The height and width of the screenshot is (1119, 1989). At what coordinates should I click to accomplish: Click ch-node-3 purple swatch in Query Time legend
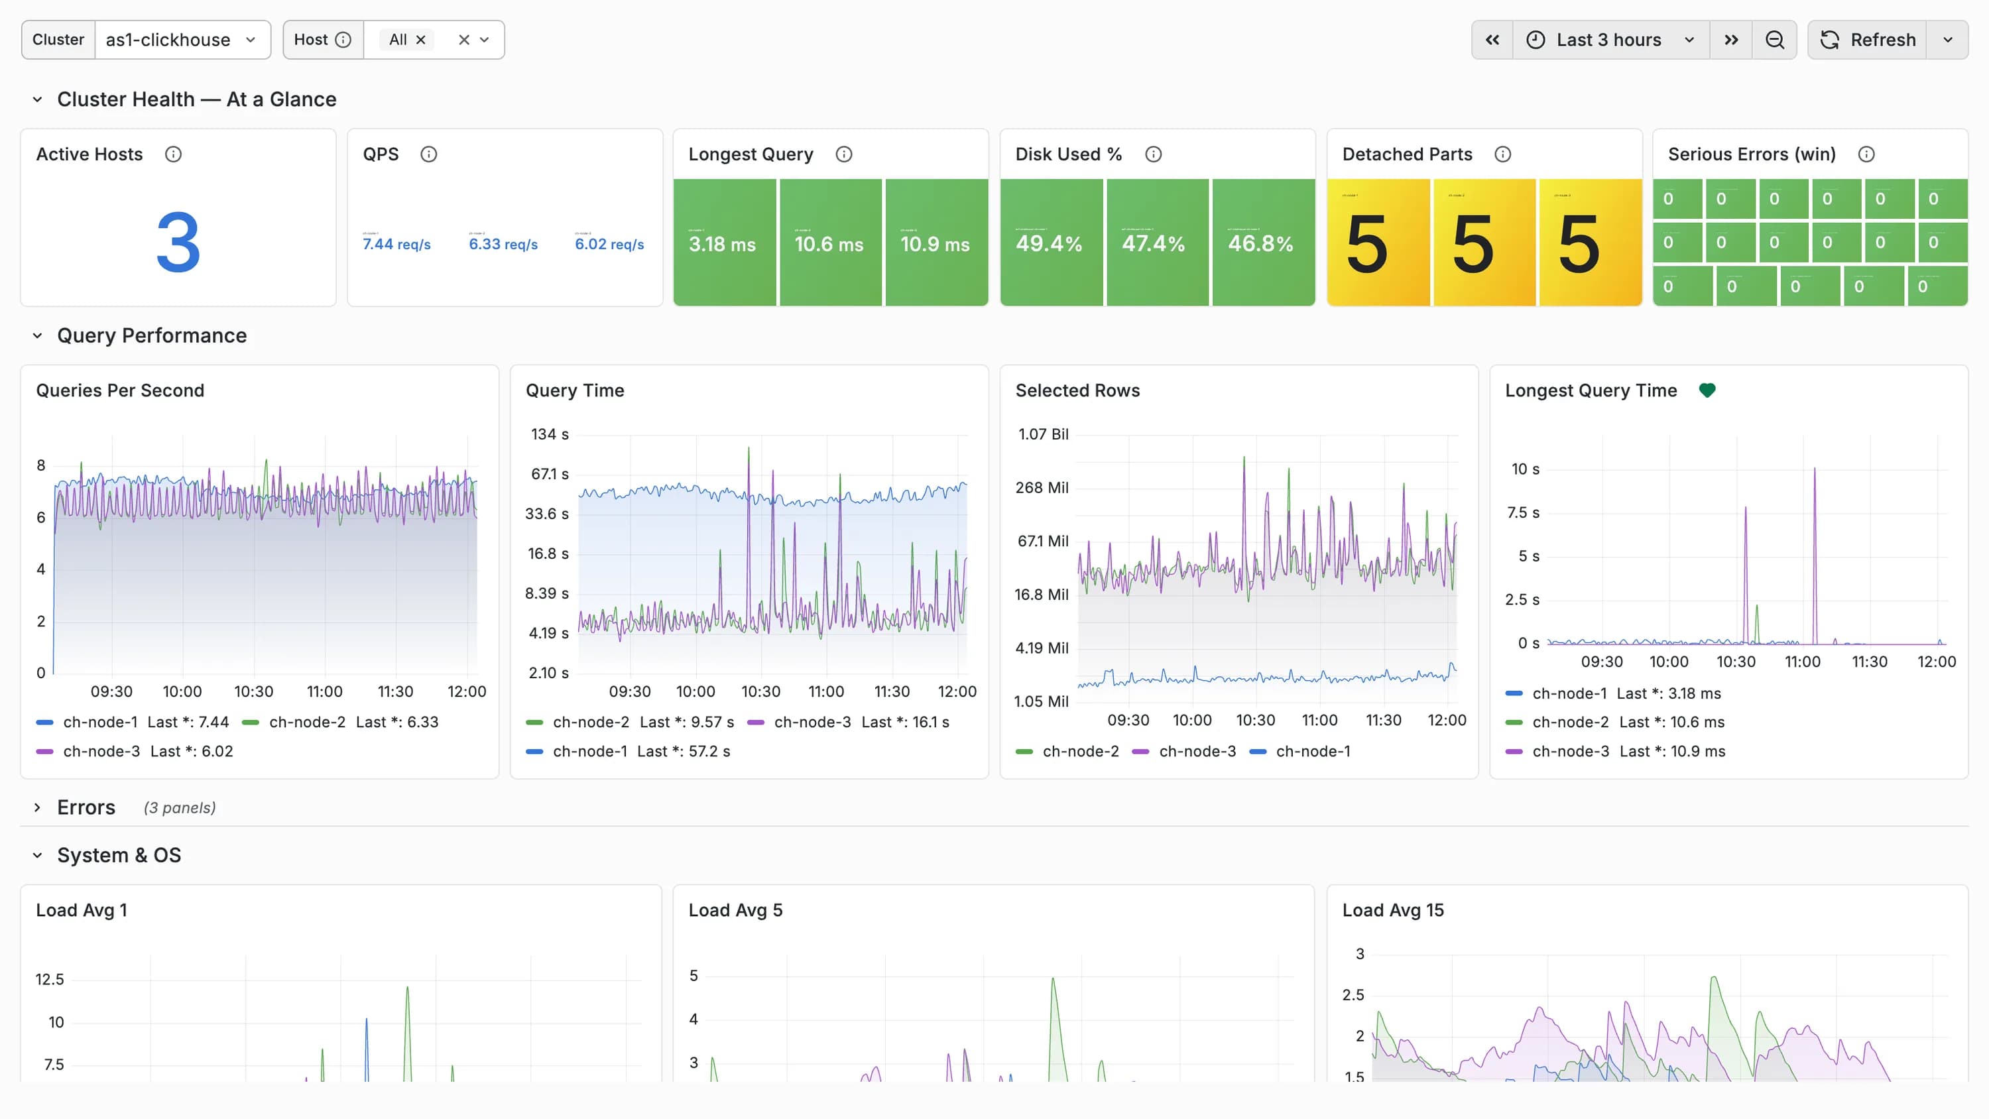[756, 723]
